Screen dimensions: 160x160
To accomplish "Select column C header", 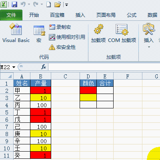I will pos(66,76).
